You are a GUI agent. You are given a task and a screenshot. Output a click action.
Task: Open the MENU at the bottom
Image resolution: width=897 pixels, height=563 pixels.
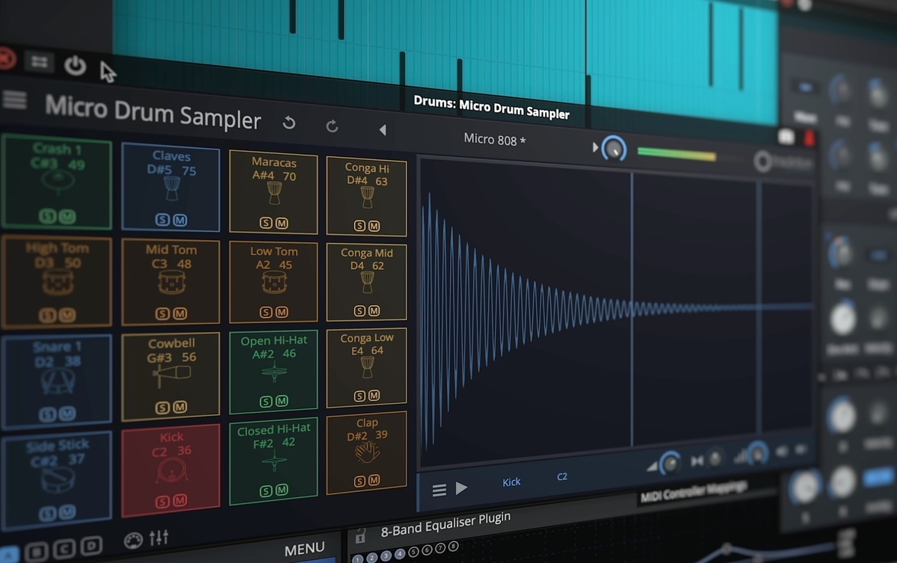[304, 548]
